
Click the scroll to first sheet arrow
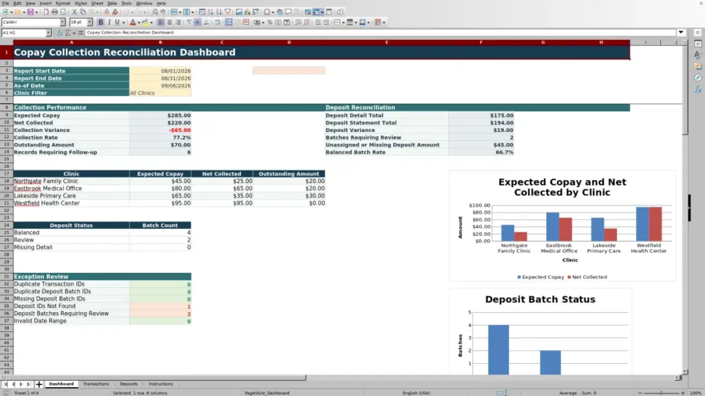6,384
